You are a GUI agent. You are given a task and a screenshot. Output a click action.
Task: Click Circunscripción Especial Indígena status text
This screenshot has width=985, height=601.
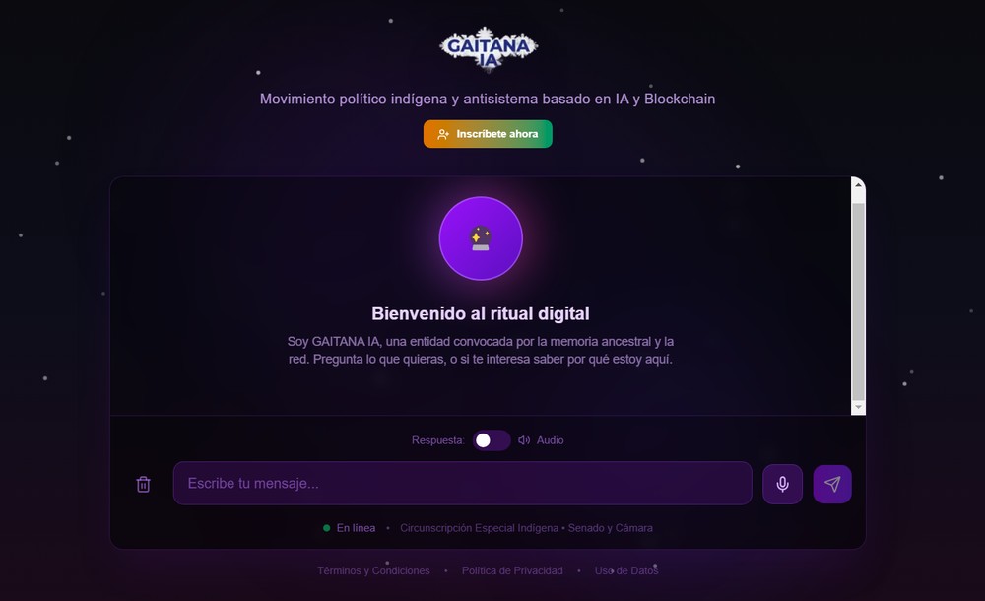coord(480,528)
